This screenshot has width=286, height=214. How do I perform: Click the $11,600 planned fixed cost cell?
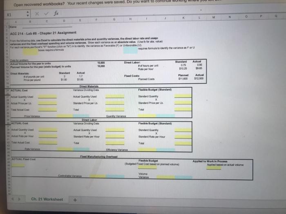[x=183, y=78]
